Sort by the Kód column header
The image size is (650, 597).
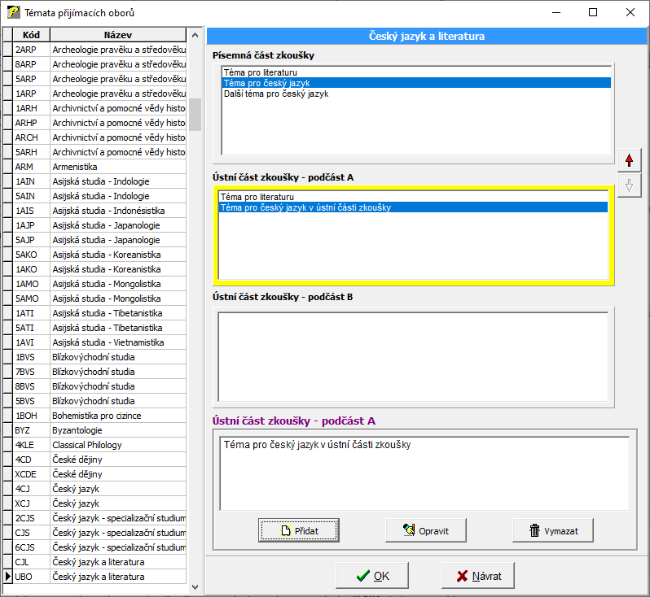(x=32, y=35)
